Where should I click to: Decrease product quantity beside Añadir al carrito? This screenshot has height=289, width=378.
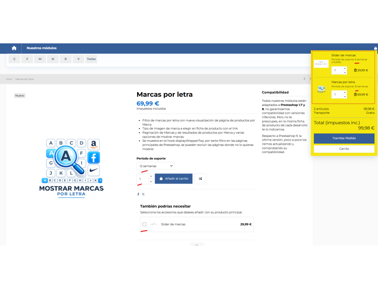pyautogui.click(x=151, y=181)
